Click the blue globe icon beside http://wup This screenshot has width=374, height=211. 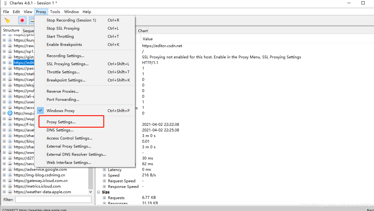pyautogui.click(x=10, y=113)
